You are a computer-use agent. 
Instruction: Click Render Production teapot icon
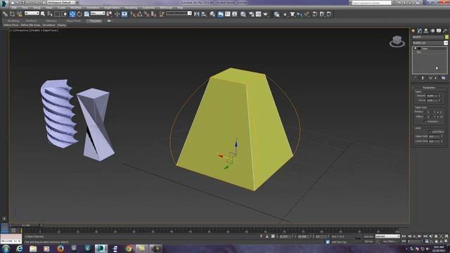pos(266,14)
